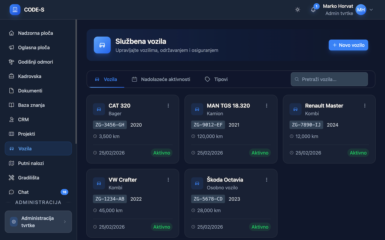Click the Kadrovska briefcase icon
The height and width of the screenshot is (240, 385).
tap(11, 76)
